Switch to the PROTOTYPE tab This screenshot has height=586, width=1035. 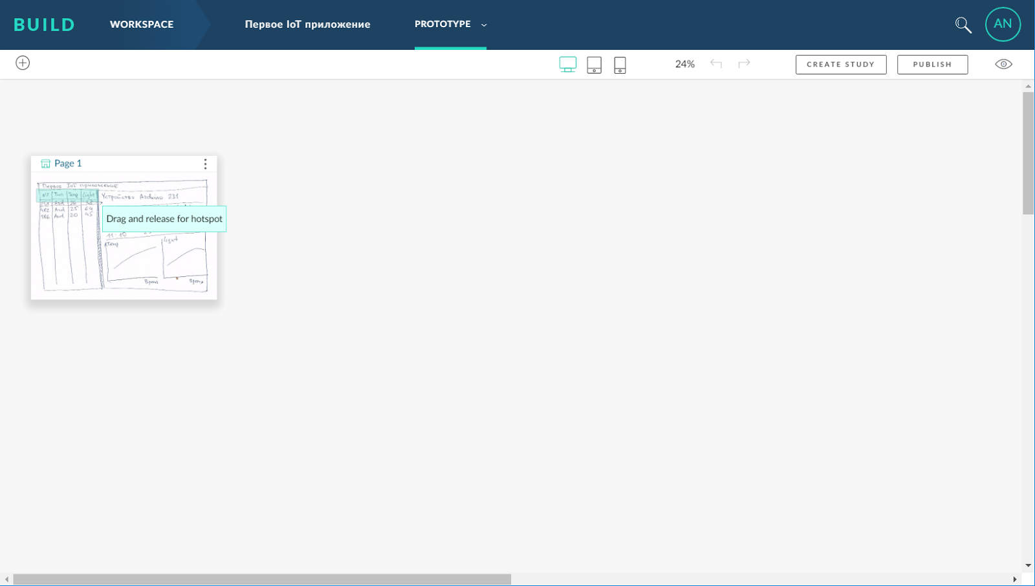pyautogui.click(x=443, y=24)
